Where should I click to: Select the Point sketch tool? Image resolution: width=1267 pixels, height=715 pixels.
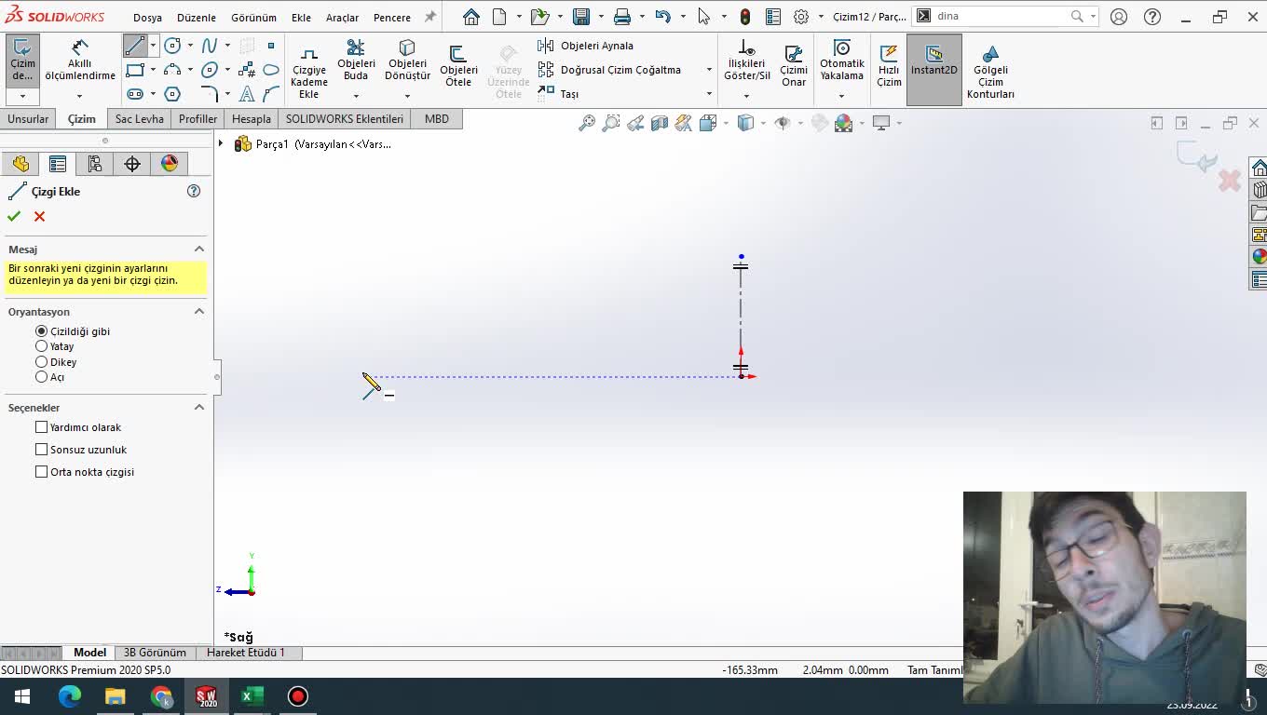(x=271, y=46)
